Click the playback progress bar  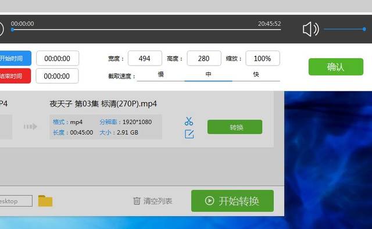point(146,30)
